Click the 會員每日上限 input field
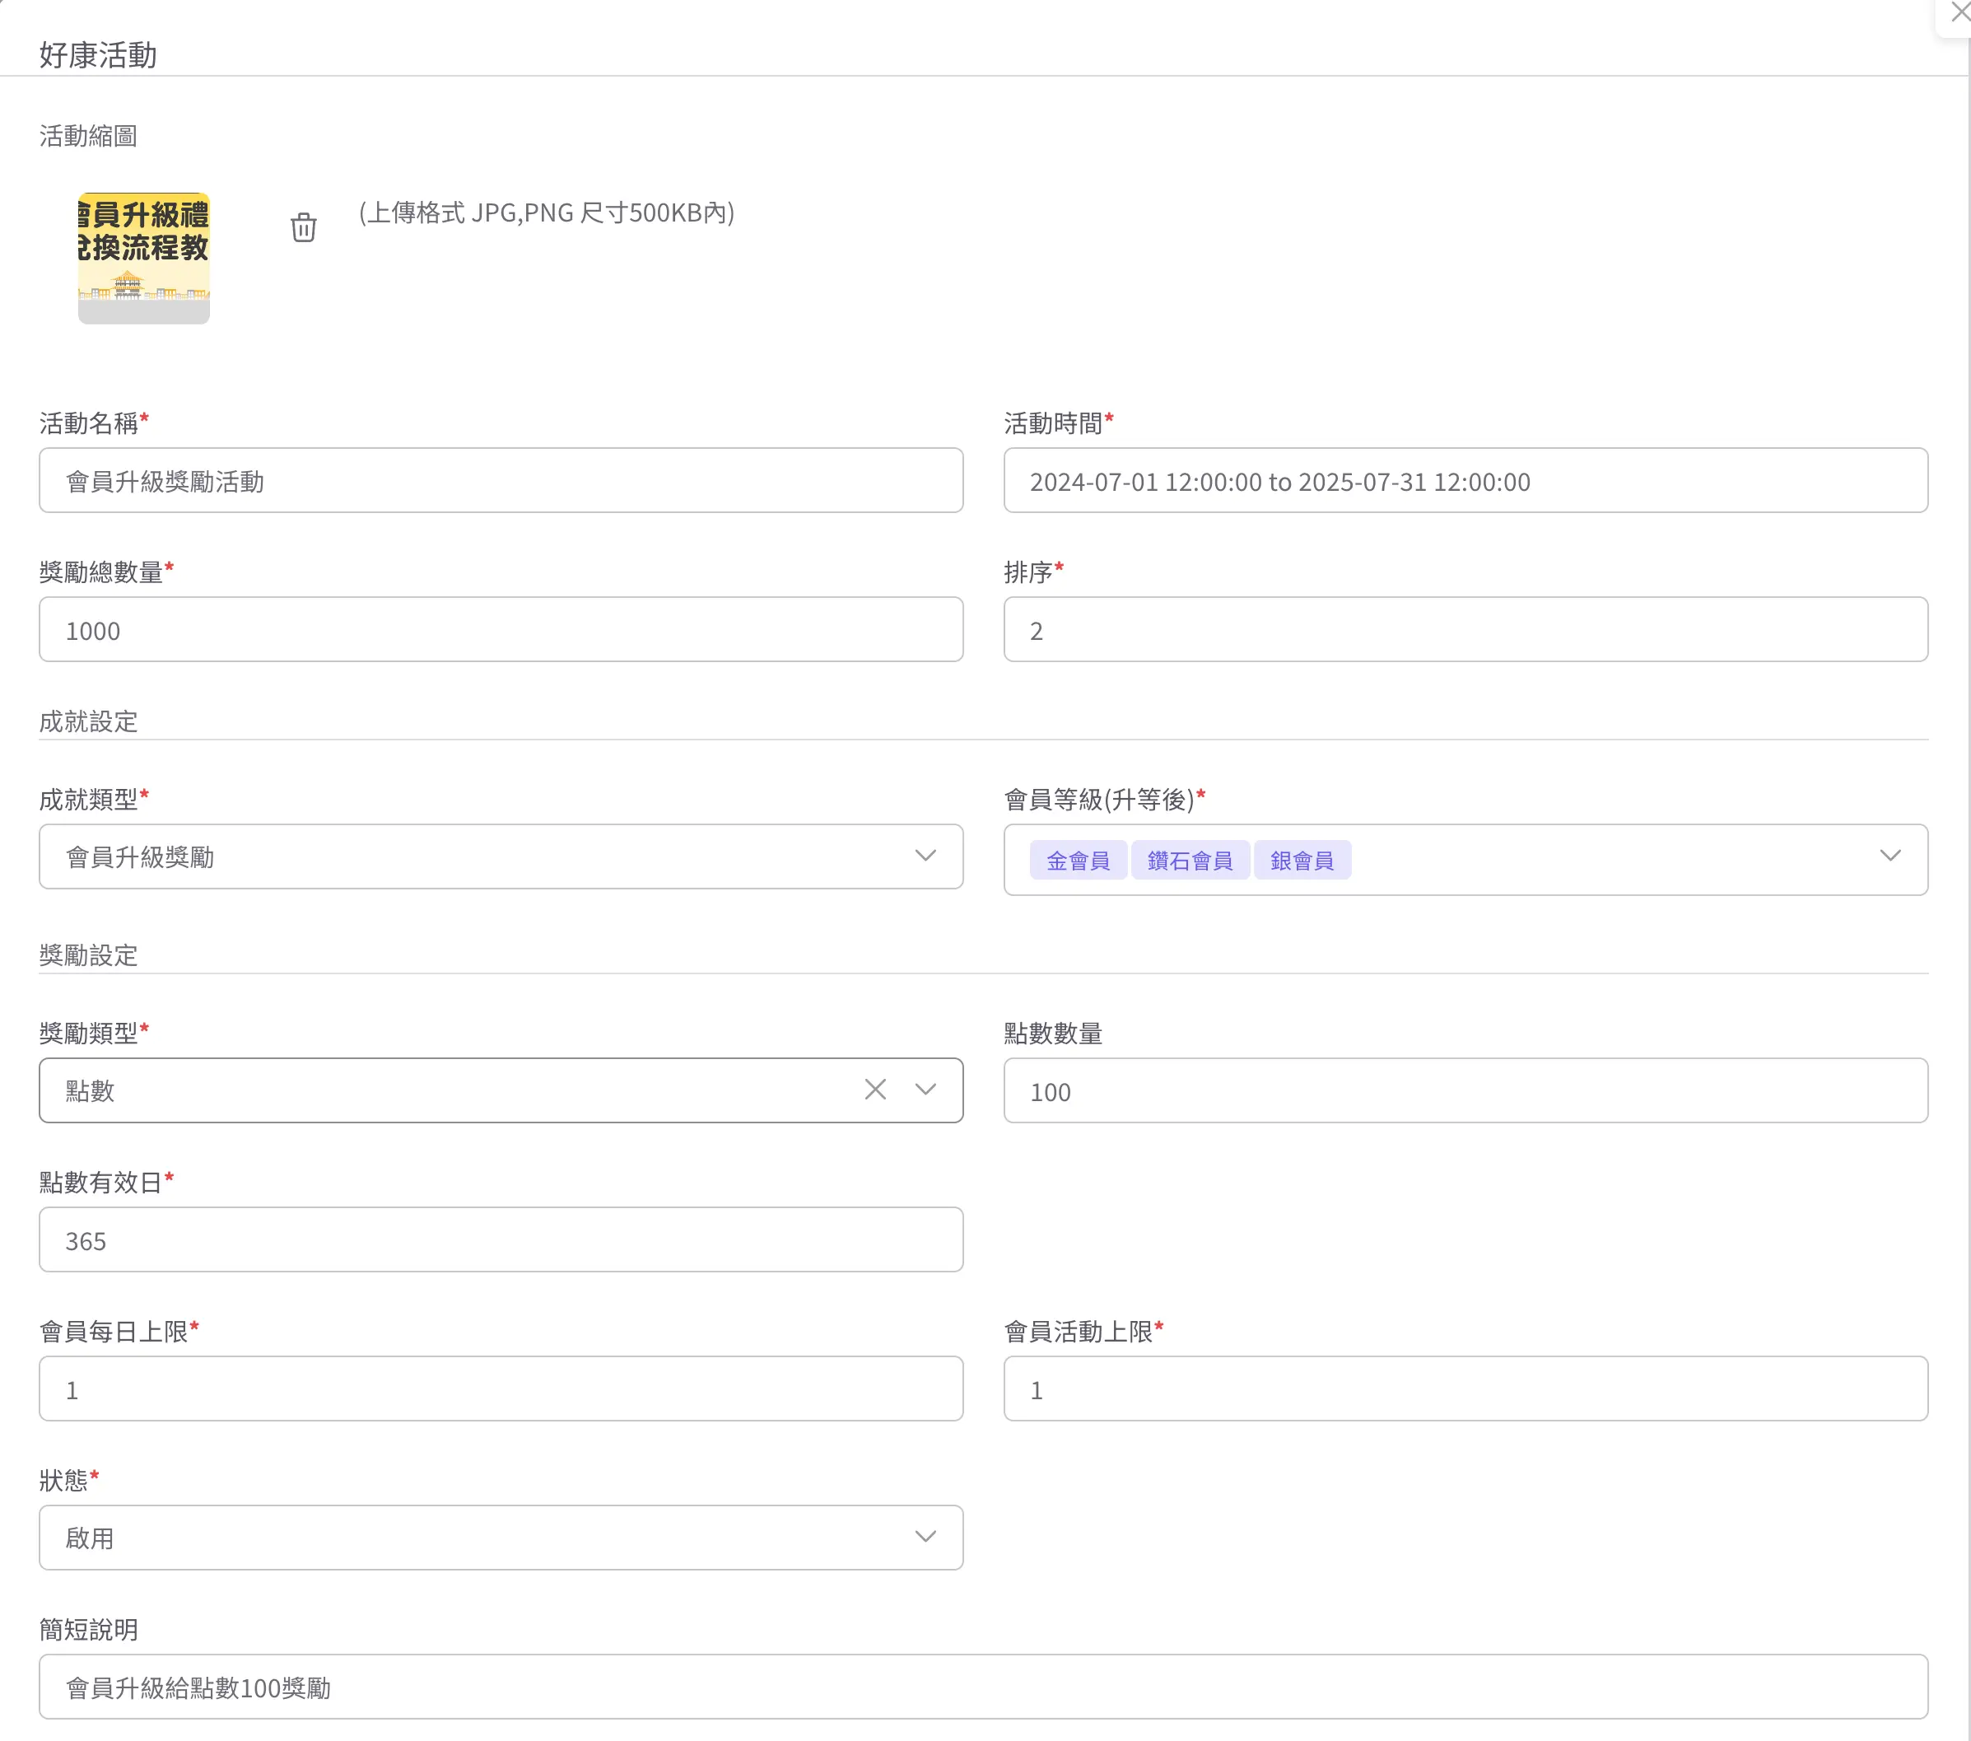The width and height of the screenshot is (1971, 1741). tap(501, 1389)
